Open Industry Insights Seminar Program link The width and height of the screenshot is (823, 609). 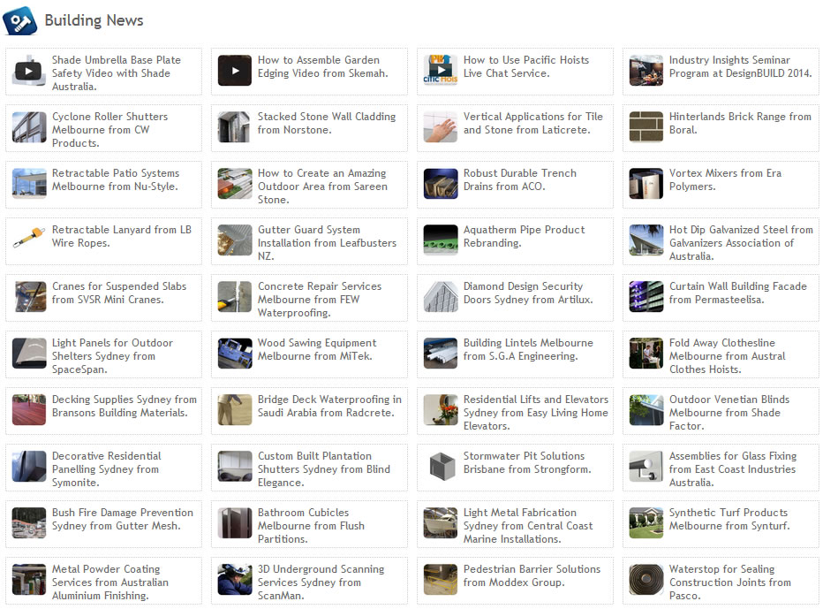pyautogui.click(x=741, y=66)
